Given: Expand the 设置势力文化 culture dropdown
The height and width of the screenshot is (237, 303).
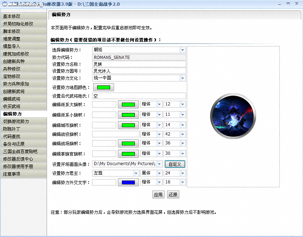Looking at the screenshot, I should [183, 78].
